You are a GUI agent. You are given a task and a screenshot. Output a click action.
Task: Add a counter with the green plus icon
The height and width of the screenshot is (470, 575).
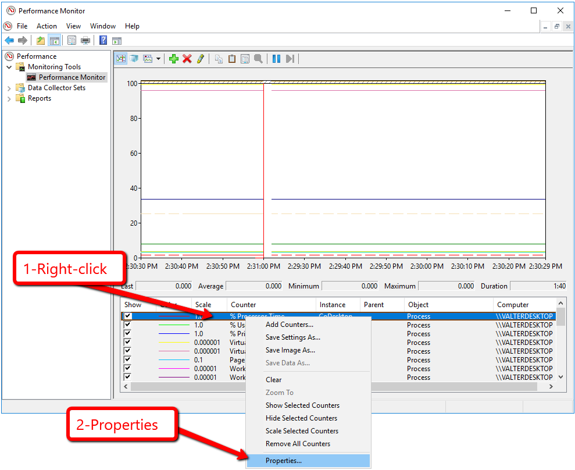click(174, 59)
